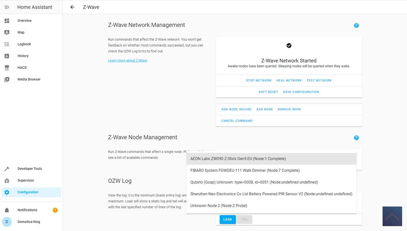This screenshot has width=407, height=231.
Task: Click the ADD NODE SECURE button
Action: (x=236, y=109)
